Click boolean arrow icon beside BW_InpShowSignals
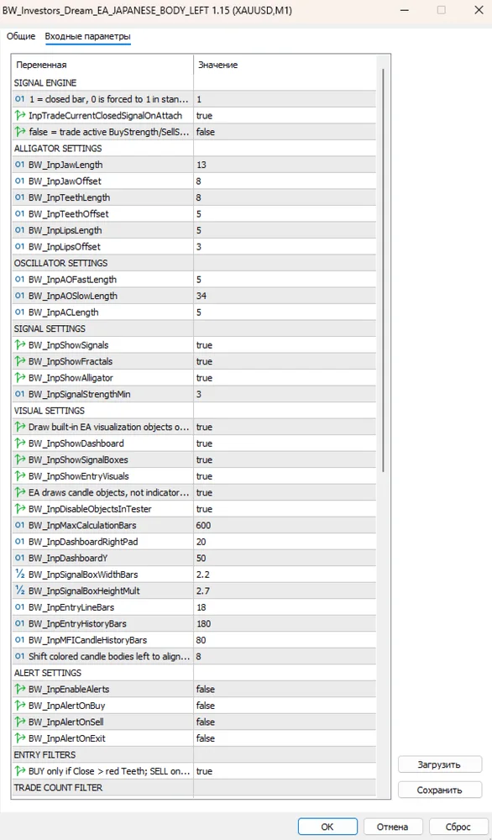Image resolution: width=492 pixels, height=840 pixels. click(20, 345)
